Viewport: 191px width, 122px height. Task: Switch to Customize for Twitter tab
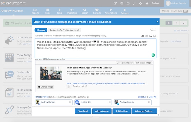pos(65,30)
